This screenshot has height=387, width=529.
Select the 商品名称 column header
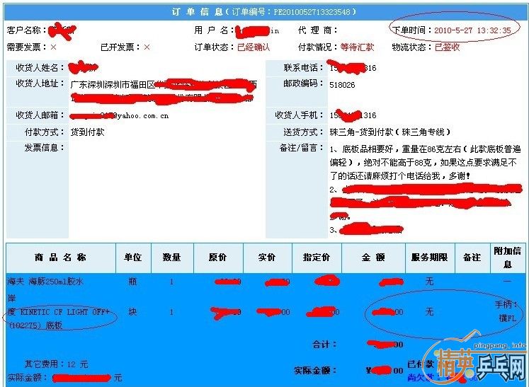tap(60, 258)
